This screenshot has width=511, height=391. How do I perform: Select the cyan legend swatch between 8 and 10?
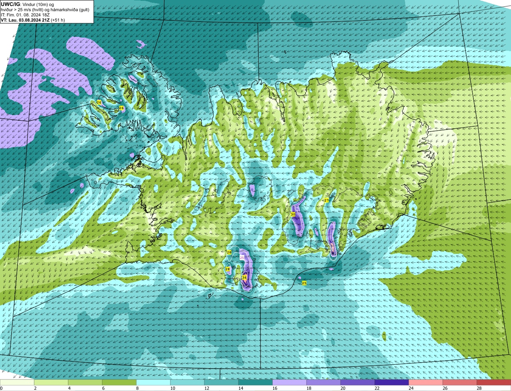click(153, 382)
